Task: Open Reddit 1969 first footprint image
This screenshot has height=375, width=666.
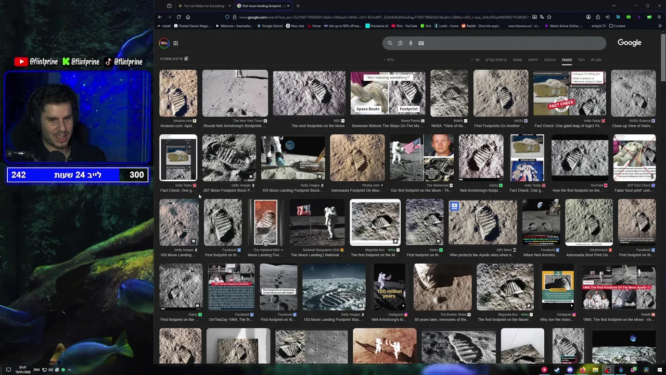Action: (x=619, y=286)
